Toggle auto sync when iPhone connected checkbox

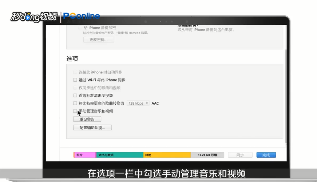click(x=75, y=72)
